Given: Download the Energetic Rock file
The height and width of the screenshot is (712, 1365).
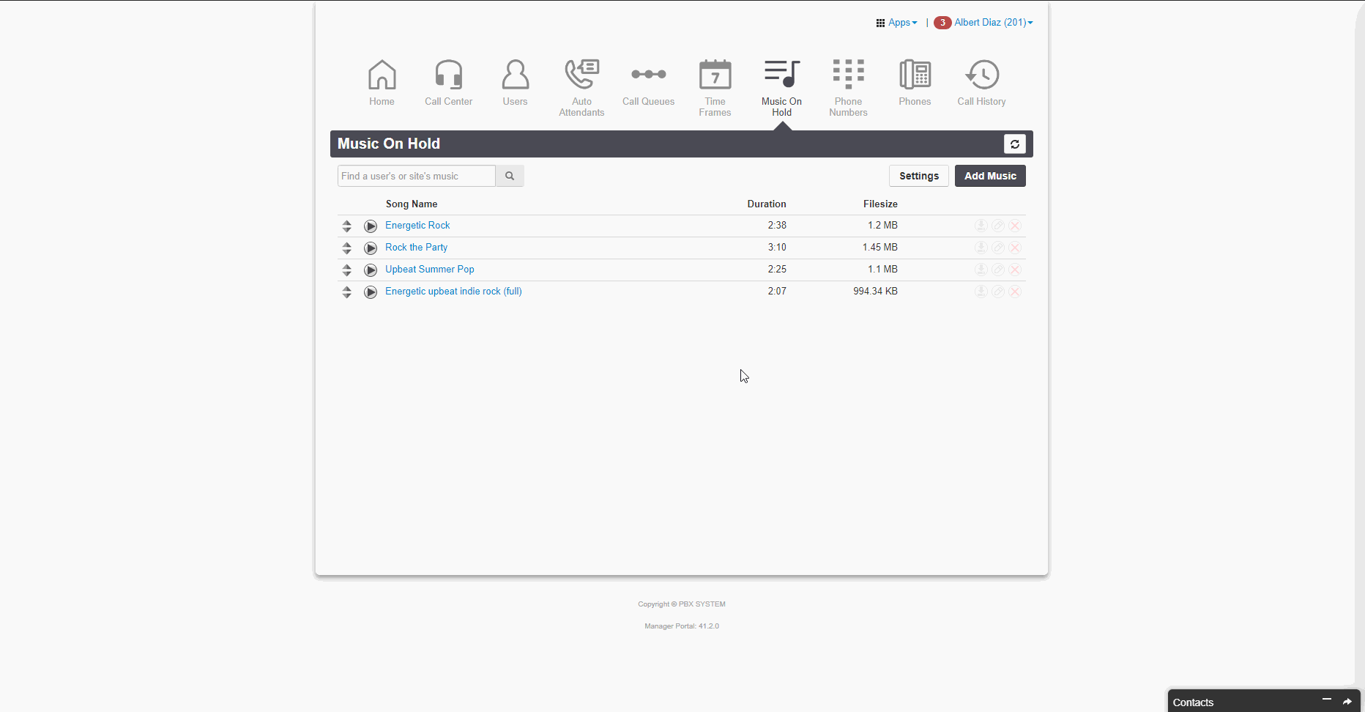Looking at the screenshot, I should (x=981, y=226).
